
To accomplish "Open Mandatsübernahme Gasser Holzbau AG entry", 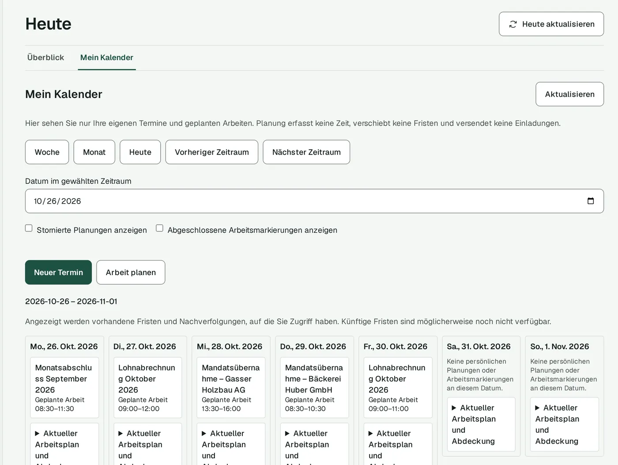I will pos(231,388).
